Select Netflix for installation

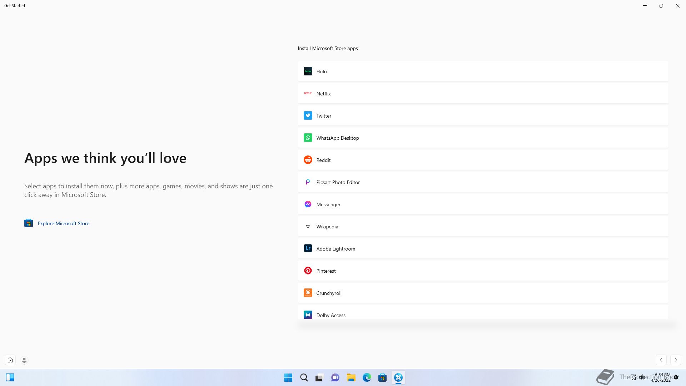[x=482, y=93]
